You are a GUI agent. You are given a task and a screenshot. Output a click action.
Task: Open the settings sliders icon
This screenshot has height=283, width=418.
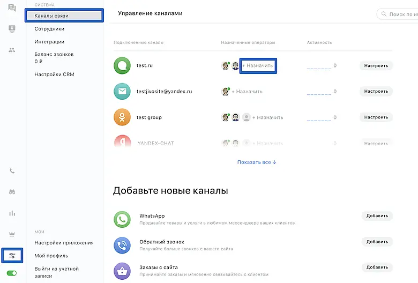coord(12,256)
